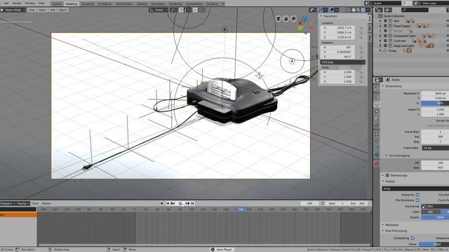Jump to the next keyframe
This screenshot has width=449, height=252.
coord(187,204)
